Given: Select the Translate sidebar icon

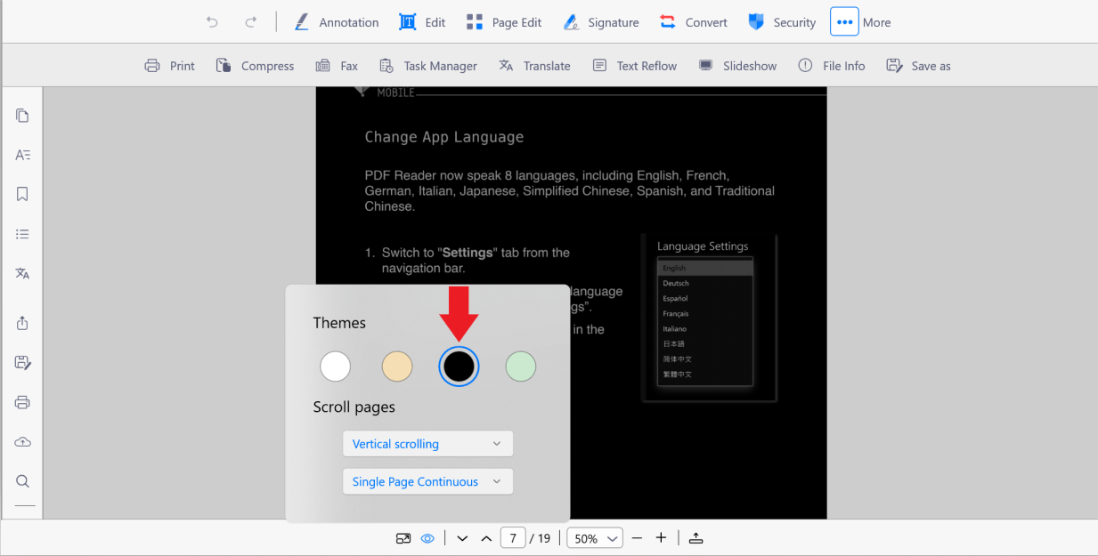Looking at the screenshot, I should click(x=22, y=273).
